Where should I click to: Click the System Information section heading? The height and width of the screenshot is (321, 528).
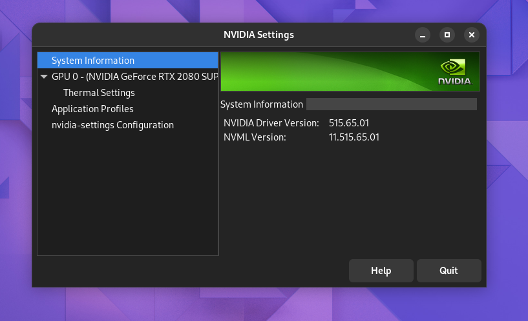click(x=262, y=104)
